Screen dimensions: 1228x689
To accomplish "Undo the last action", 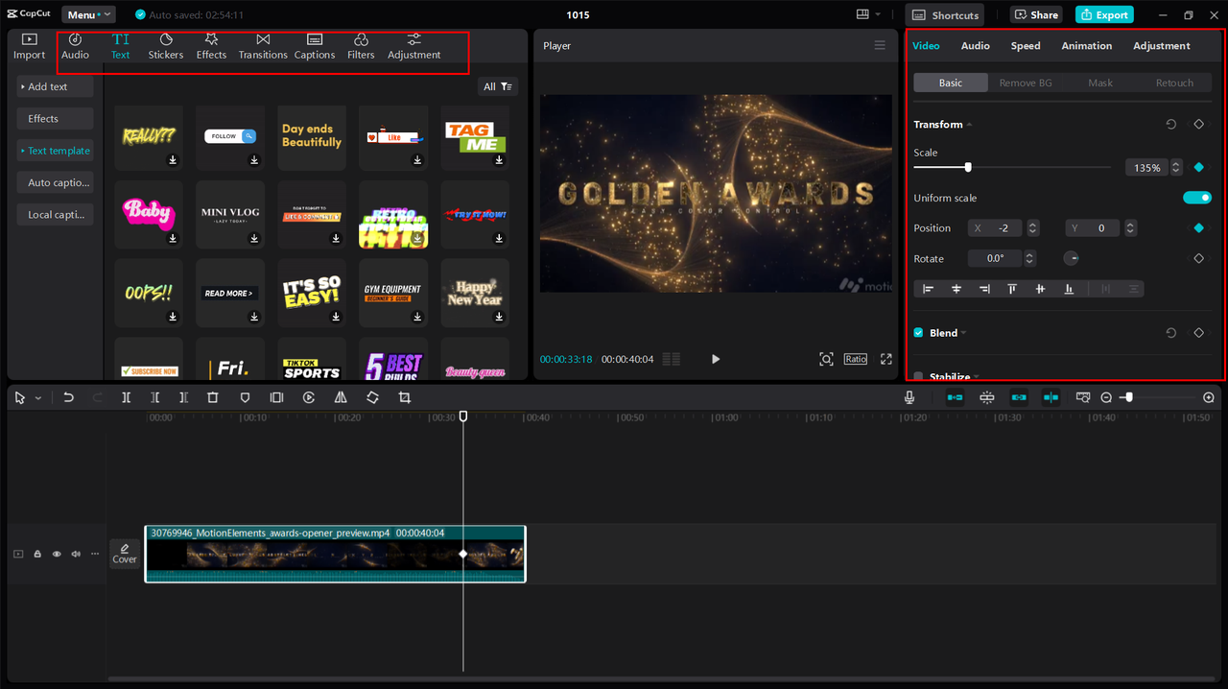I will 68,397.
